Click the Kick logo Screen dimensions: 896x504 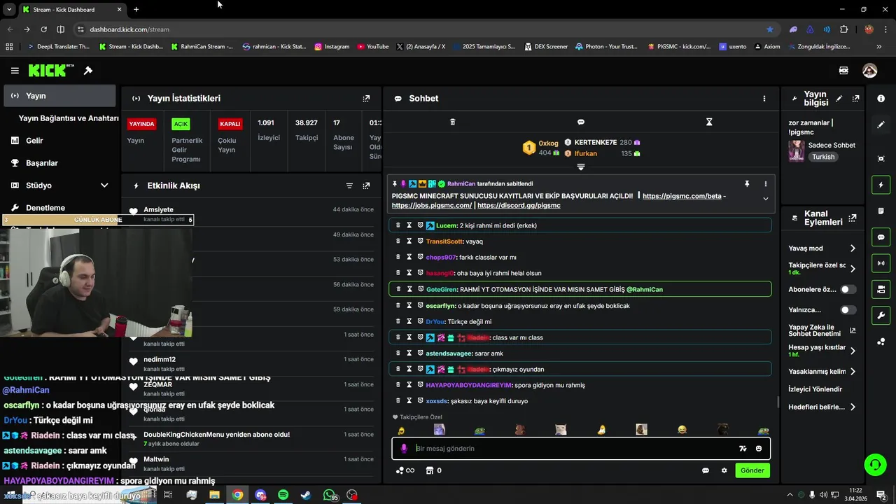51,71
